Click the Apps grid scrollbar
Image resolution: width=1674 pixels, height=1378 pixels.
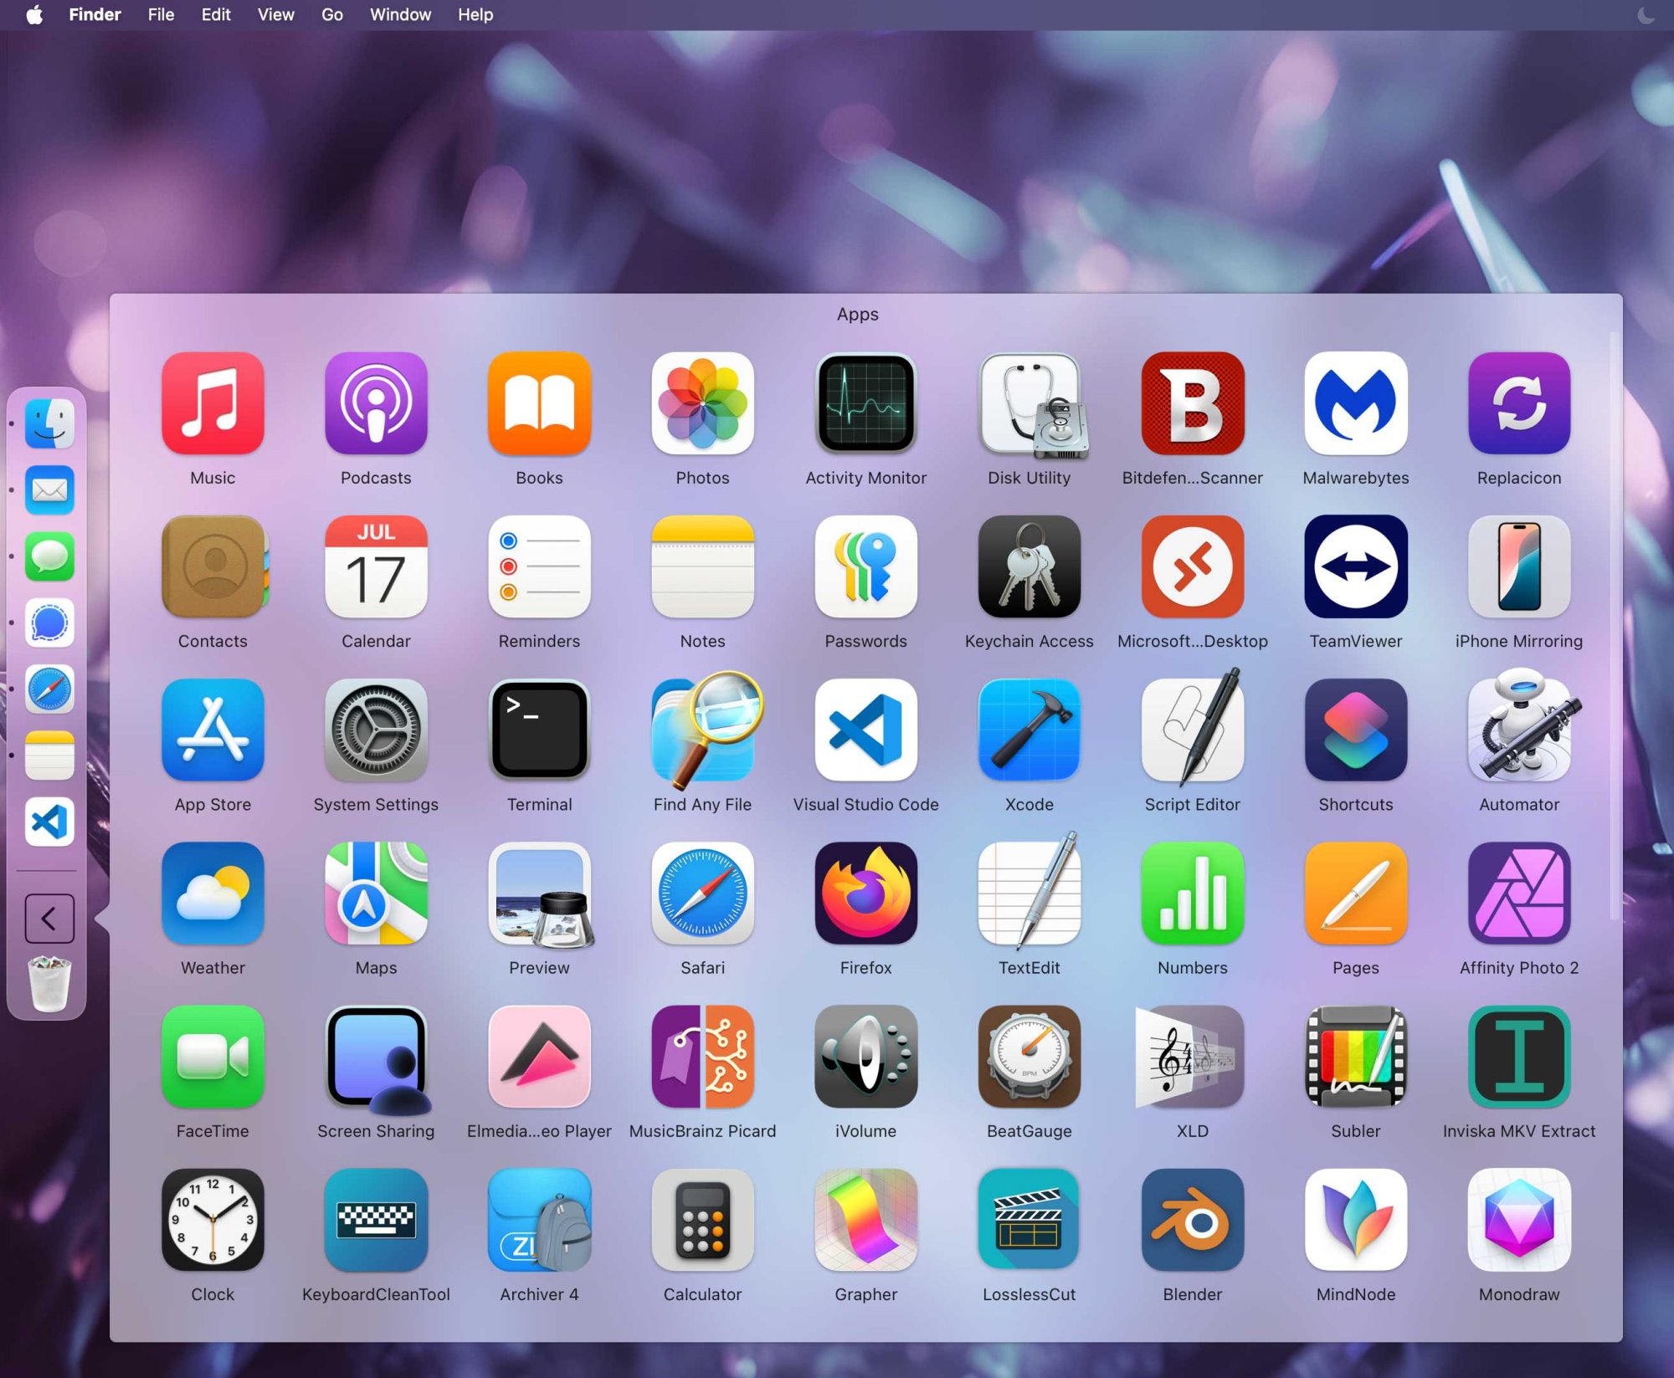point(1615,628)
